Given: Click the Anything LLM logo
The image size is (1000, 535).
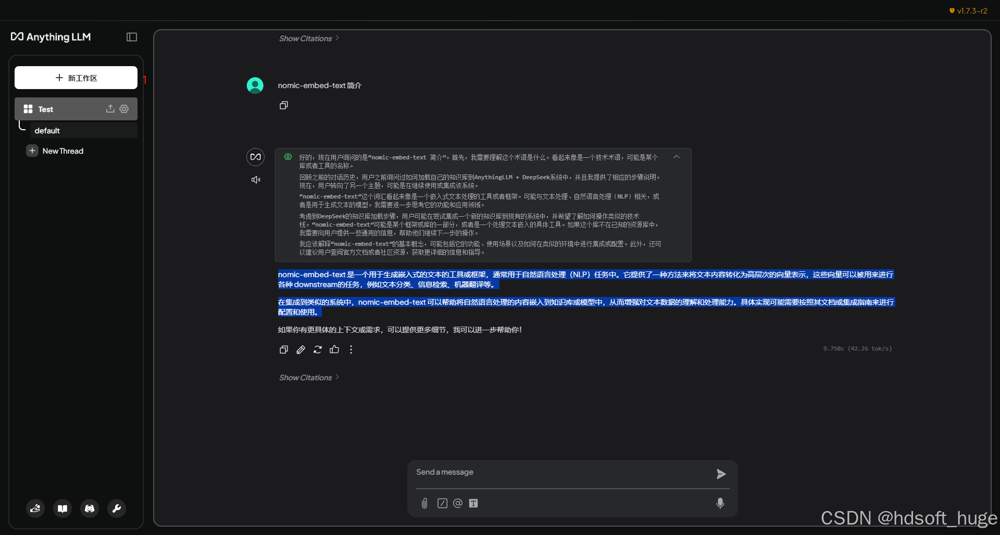Looking at the screenshot, I should coord(51,37).
